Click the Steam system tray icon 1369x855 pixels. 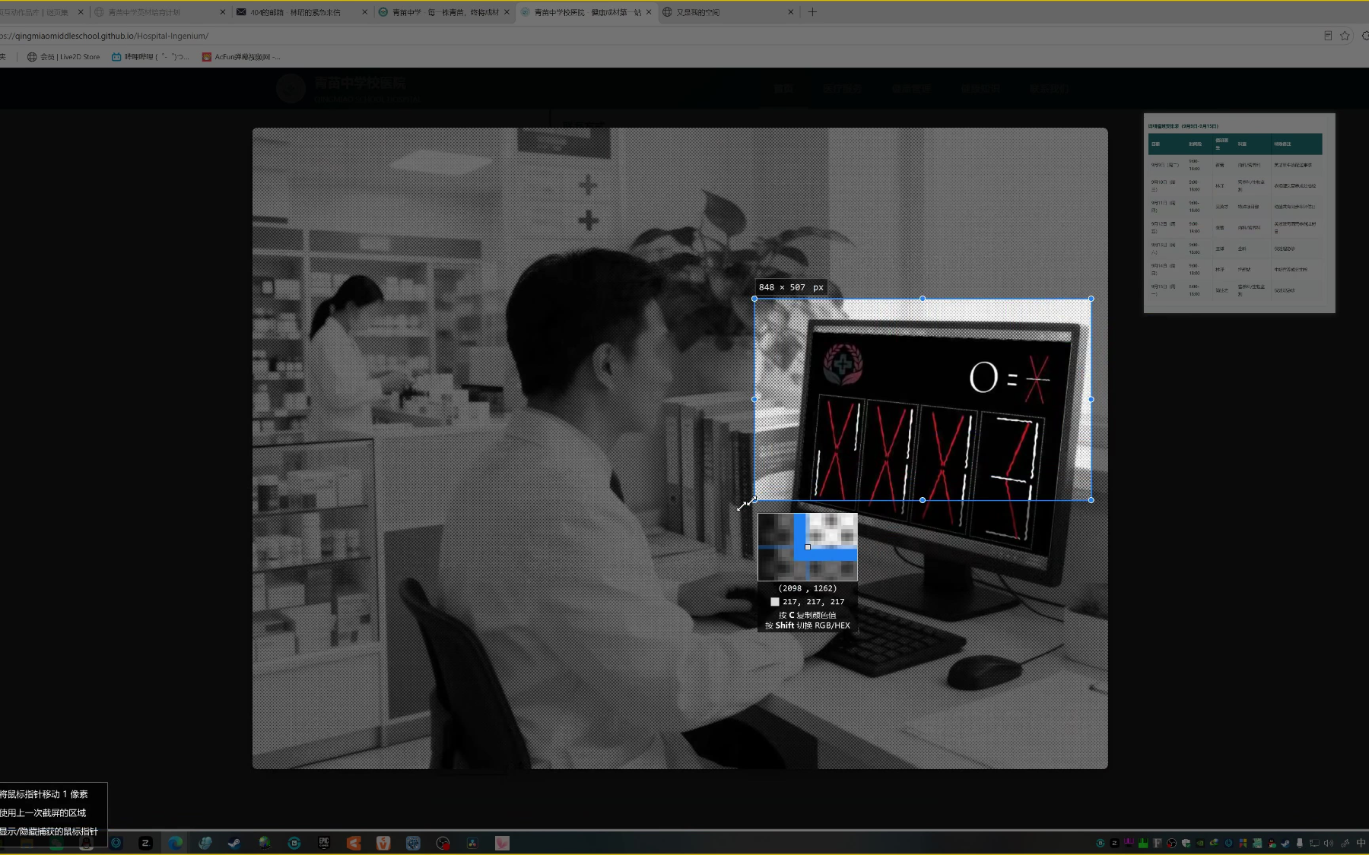point(1285,843)
